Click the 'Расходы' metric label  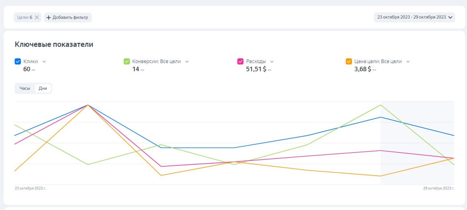(256, 61)
